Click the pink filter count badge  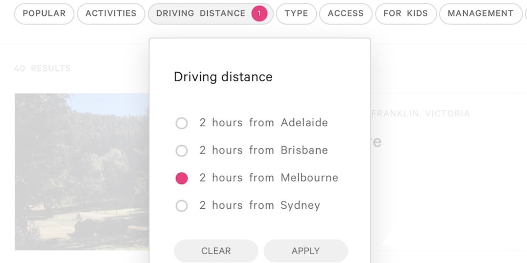pyautogui.click(x=259, y=13)
